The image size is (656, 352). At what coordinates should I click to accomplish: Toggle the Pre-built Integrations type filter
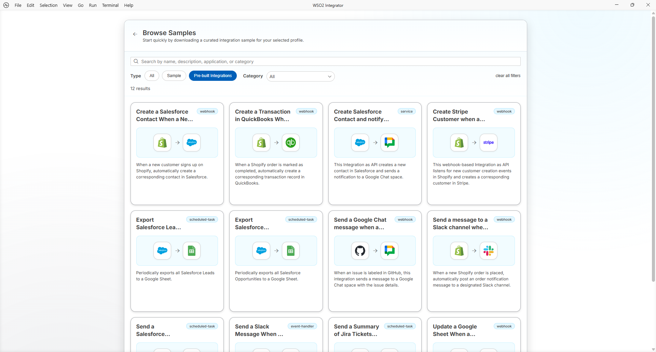pos(213,76)
